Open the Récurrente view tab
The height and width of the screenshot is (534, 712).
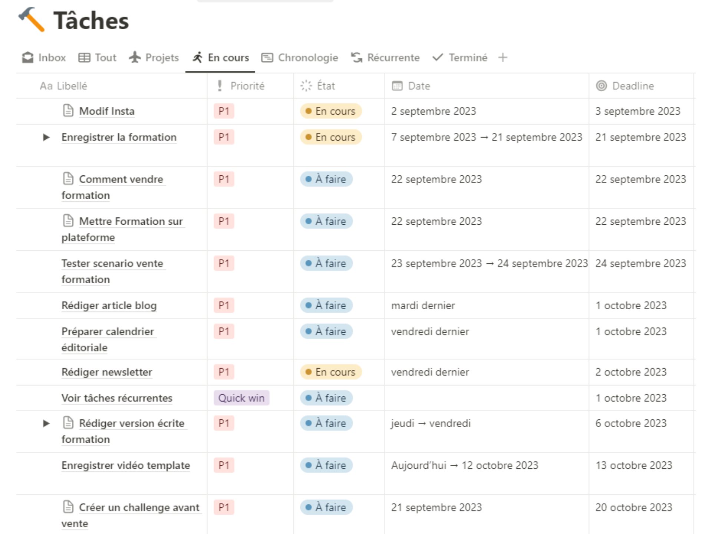tap(385, 57)
